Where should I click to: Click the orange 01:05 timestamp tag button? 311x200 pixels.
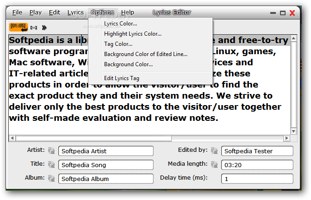click(18, 27)
